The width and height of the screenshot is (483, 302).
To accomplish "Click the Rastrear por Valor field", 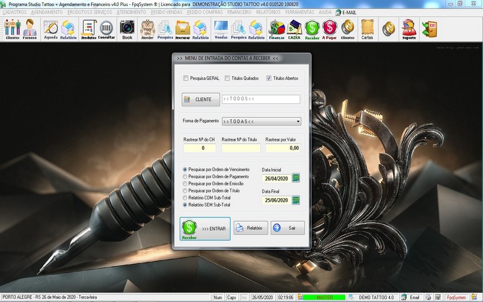I will tap(283, 148).
